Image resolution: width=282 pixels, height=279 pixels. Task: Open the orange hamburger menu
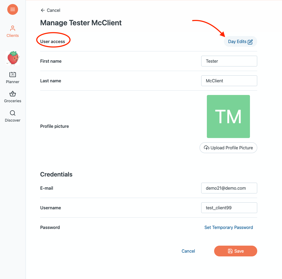tap(12, 9)
